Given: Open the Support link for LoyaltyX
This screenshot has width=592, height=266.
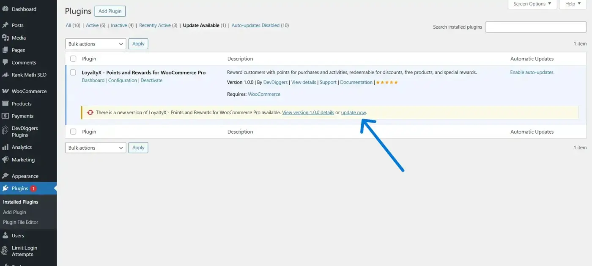Looking at the screenshot, I should tap(328, 82).
